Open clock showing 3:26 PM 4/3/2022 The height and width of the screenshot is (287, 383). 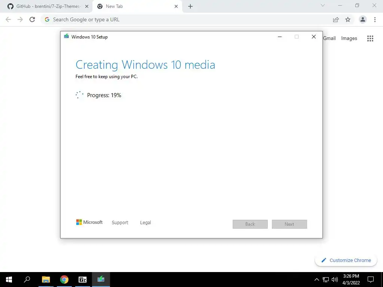click(351, 280)
